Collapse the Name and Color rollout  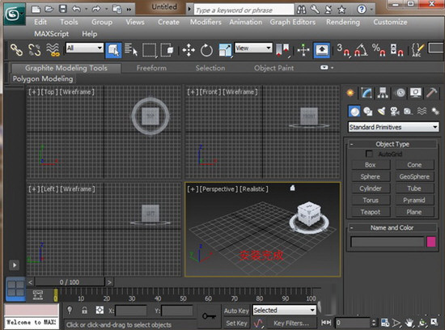352,227
